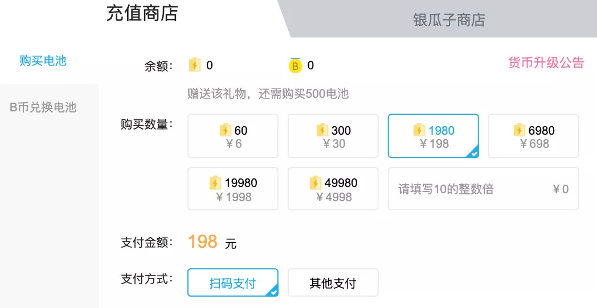The width and height of the screenshot is (597, 308).
Task: Pick the 6980 batteries ¥698 package
Action: (x=534, y=136)
